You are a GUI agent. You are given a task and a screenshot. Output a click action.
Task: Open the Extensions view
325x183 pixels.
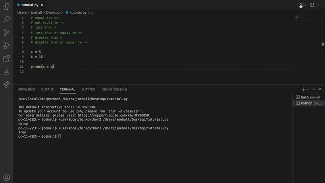pos(7,58)
